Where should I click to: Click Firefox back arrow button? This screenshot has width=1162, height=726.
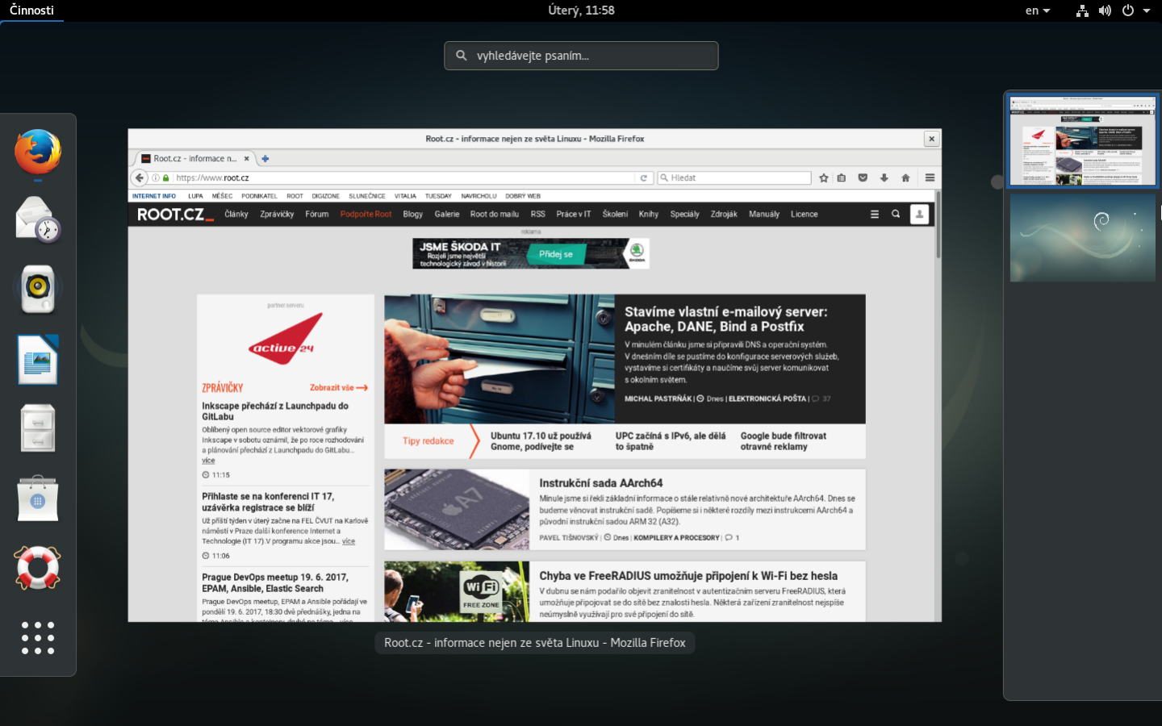140,177
